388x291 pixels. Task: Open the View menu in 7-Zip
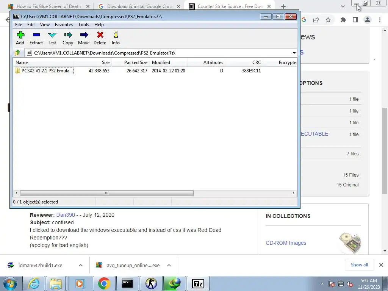45,25
